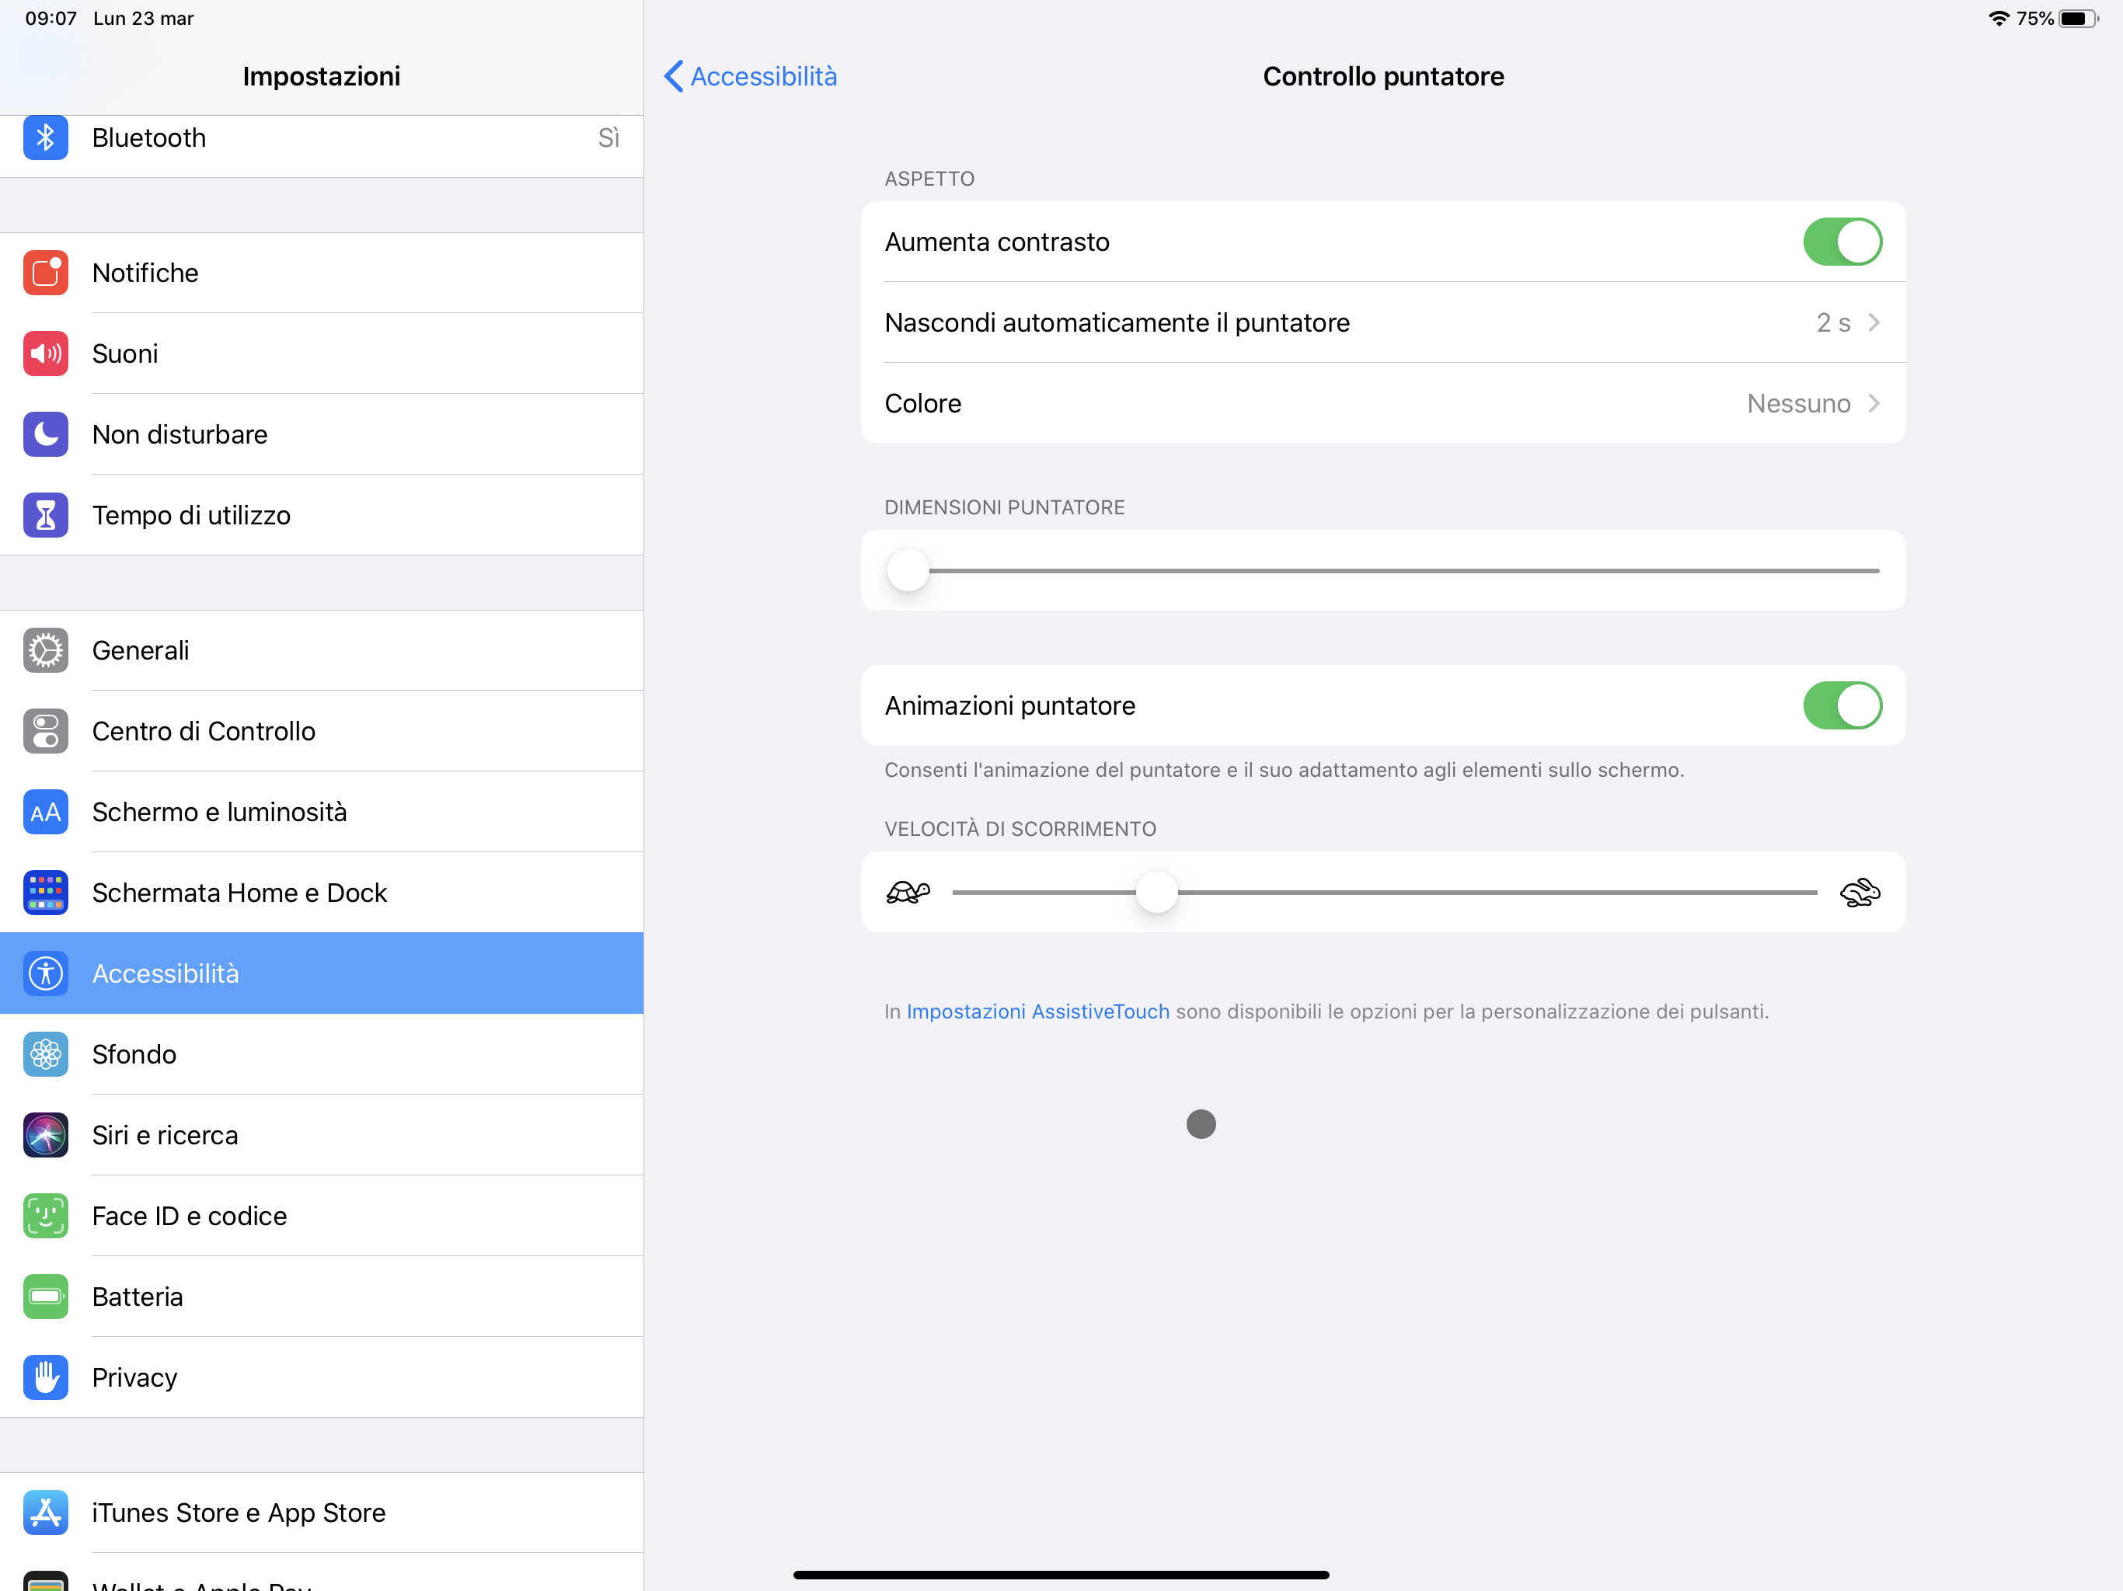Click the Velocità di scorrimento slider thumb
The height and width of the screenshot is (1591, 2123).
[1156, 893]
